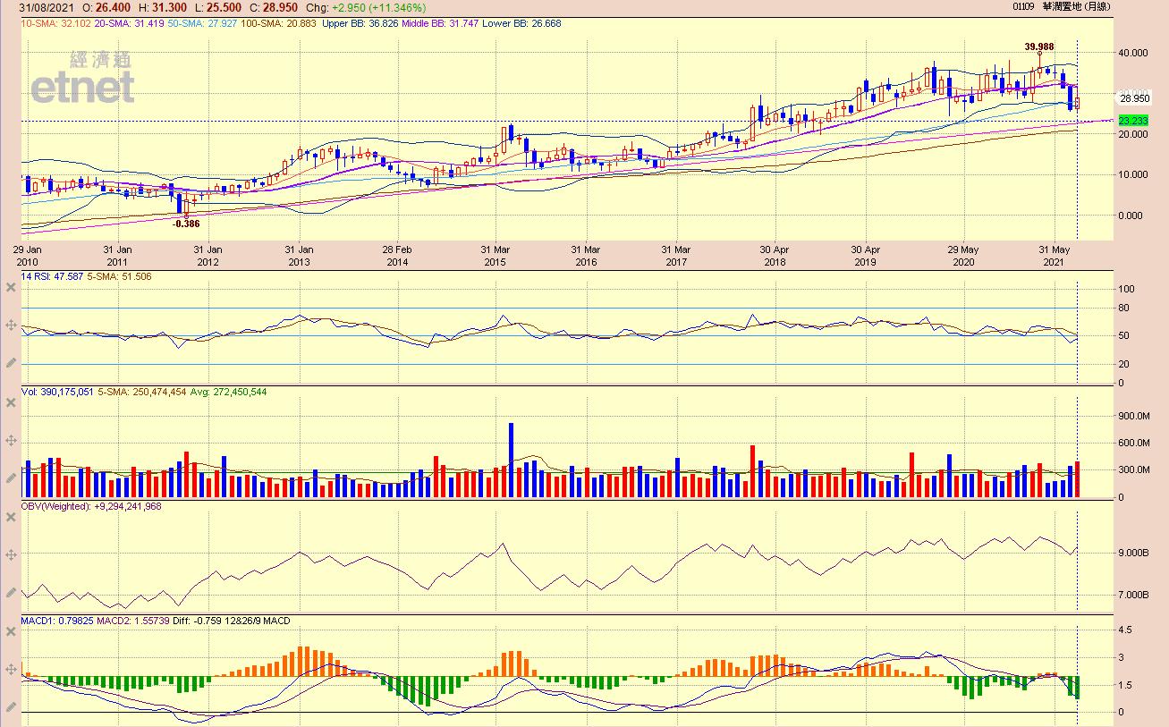Click the move handle on MACD panel
The image size is (1169, 727).
point(11,669)
